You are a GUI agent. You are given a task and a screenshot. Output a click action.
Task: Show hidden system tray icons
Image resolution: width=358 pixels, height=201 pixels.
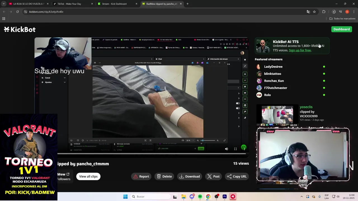coord(302,197)
